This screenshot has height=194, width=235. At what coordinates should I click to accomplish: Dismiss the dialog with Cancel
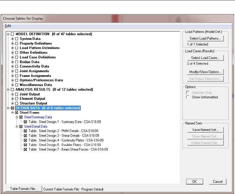218,182
